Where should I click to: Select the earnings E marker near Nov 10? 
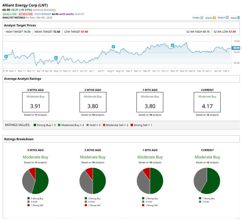172,45
